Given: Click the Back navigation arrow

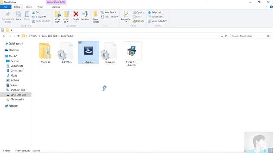Looking at the screenshot, I should 4,36.
